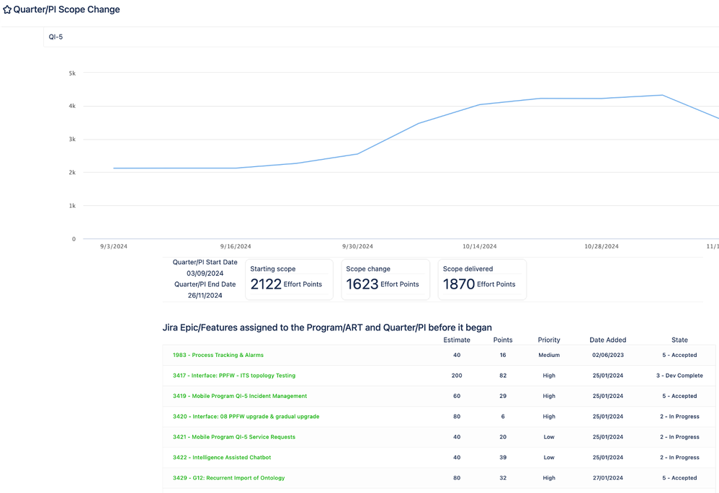Open epic 3422 - Intelligence Assisted Chatbot
The width and height of the screenshot is (719, 493).
coord(222,458)
